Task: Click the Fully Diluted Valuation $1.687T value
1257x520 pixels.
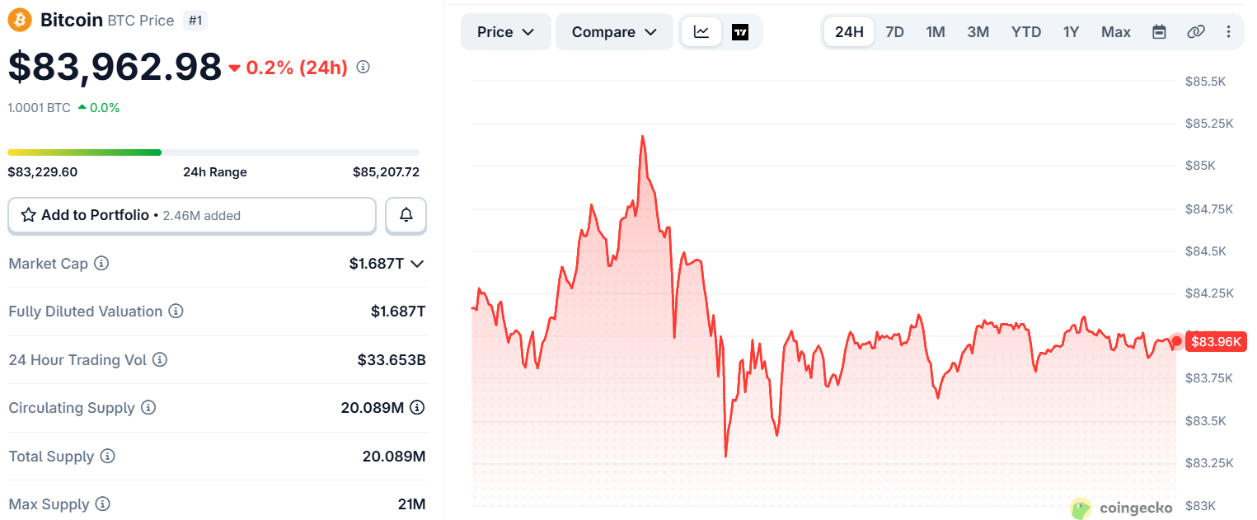Action: [398, 312]
